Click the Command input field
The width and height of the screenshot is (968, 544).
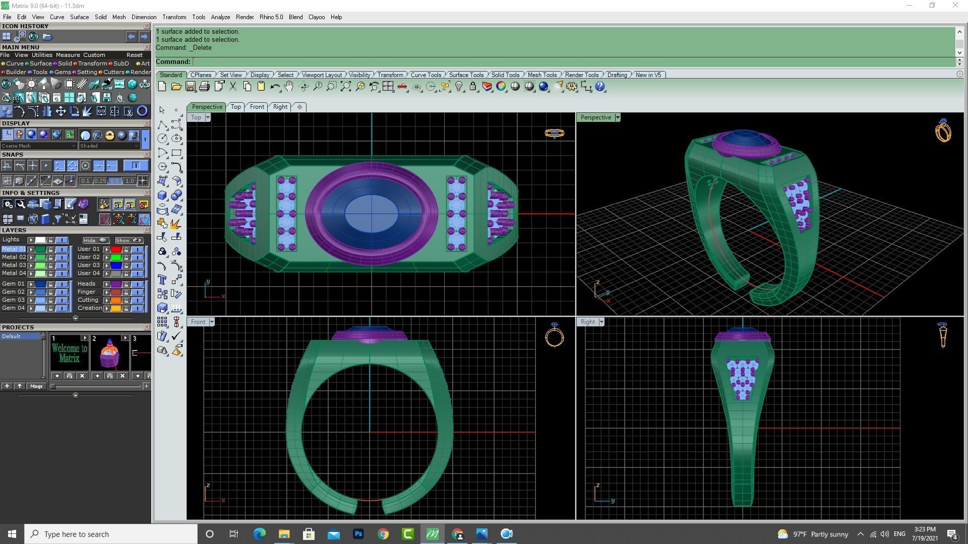tap(574, 62)
